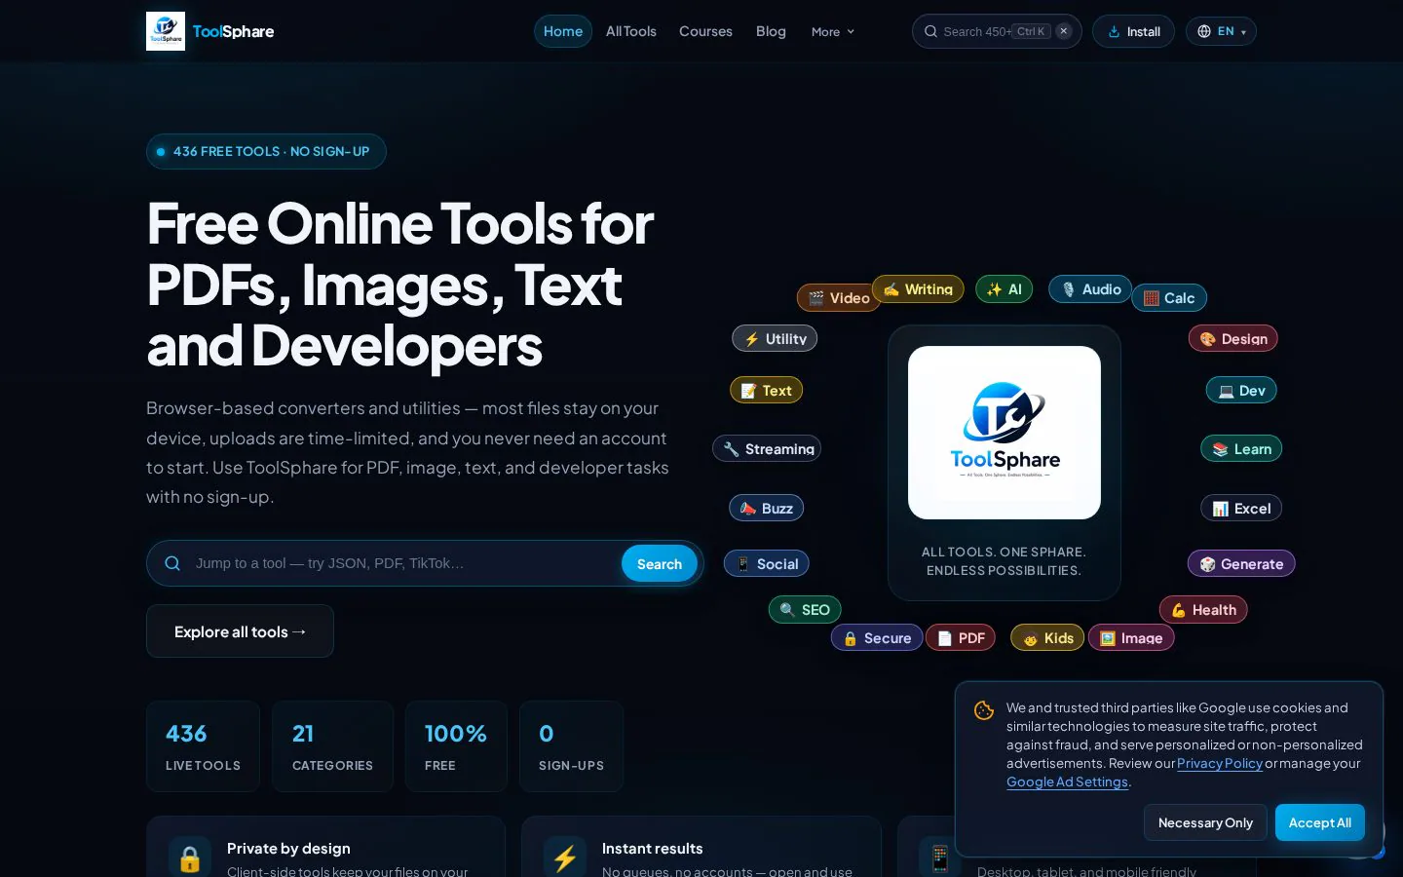Screen dimensions: 1403x877
Task: Select the Excel category chip
Action: pos(1241,509)
